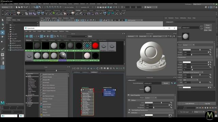Open the Hardware renderer dropdown in Material Viewer
Image resolution: width=218 pixels, height=122 pixels.
coord(133,36)
